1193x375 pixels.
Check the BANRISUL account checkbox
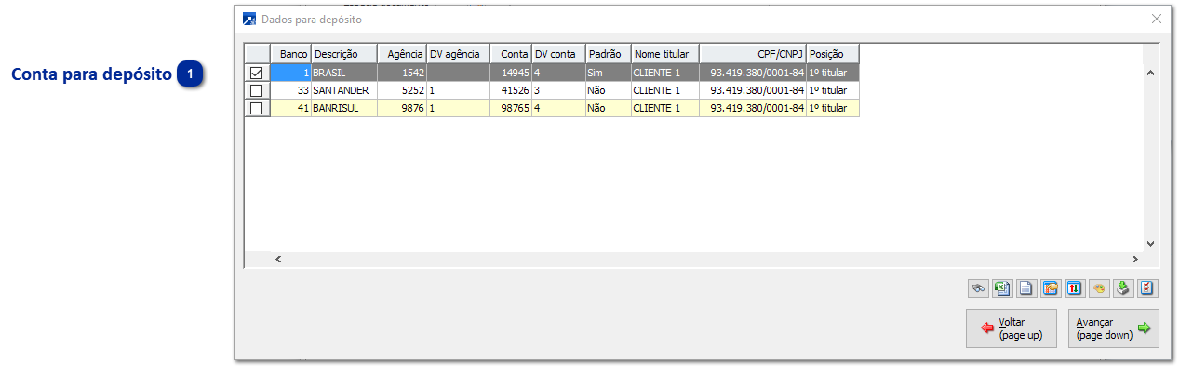pos(257,108)
